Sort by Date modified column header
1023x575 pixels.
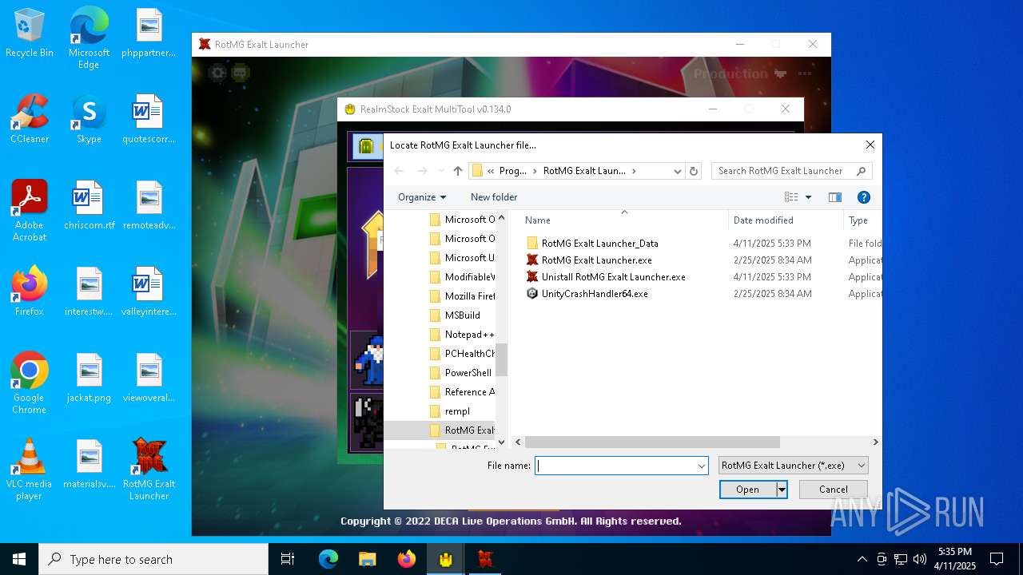tap(786, 220)
